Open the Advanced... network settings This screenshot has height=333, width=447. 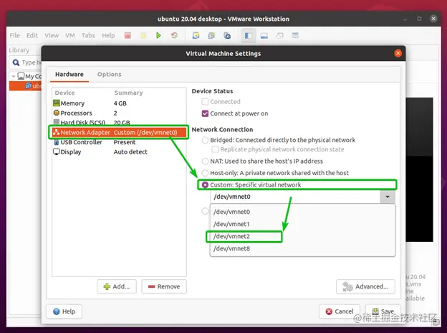click(365, 286)
